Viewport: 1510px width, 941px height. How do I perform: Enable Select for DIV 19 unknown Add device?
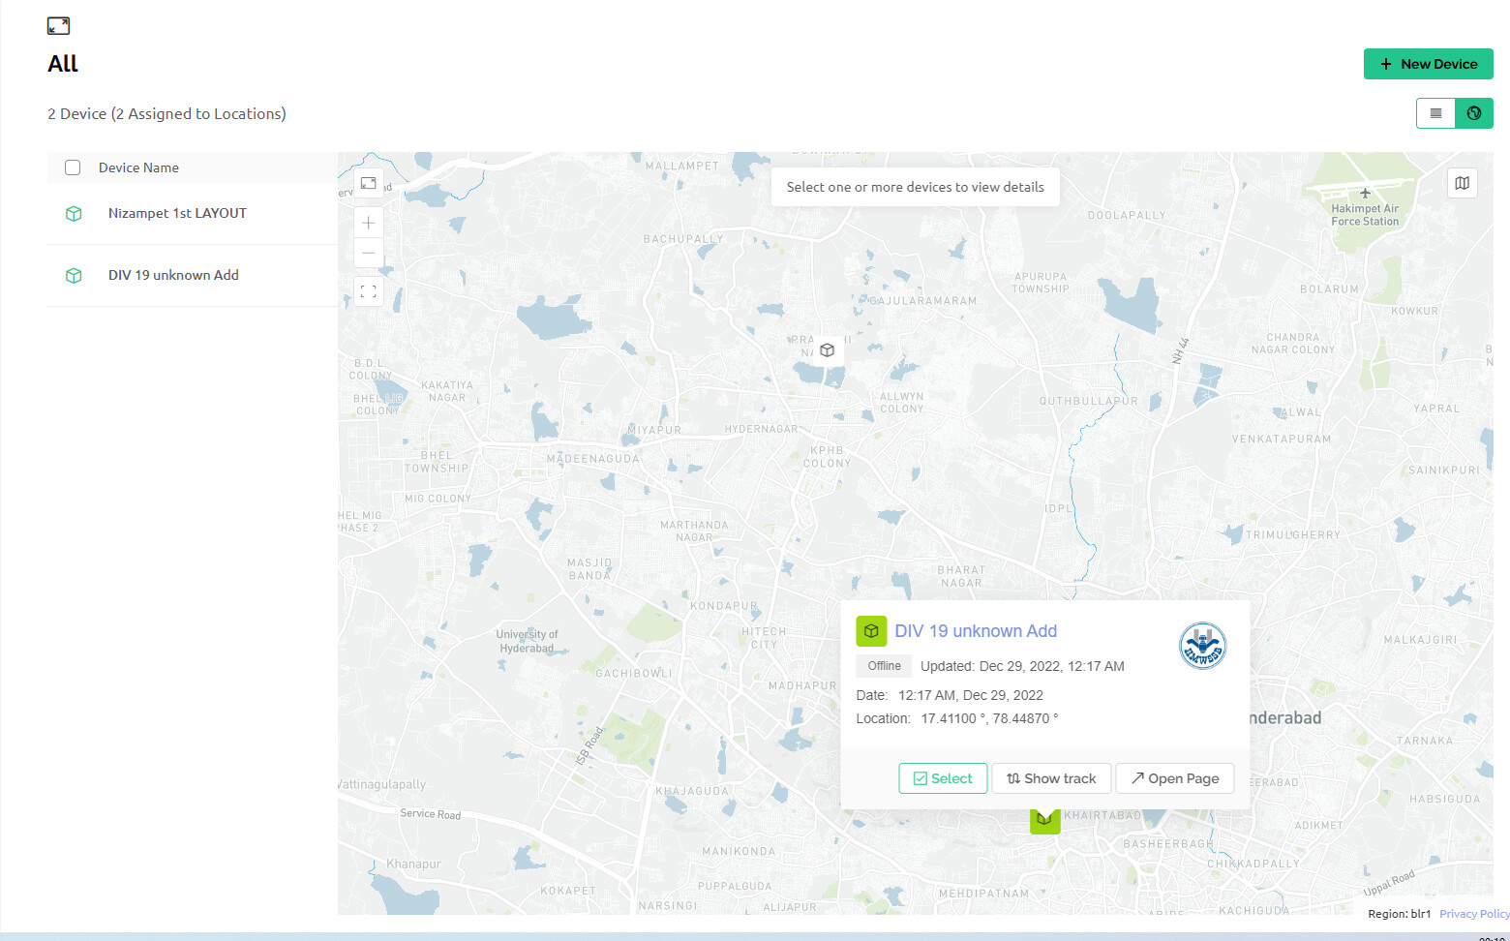click(x=942, y=777)
